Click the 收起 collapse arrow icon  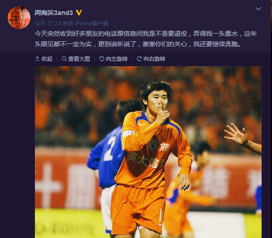coord(37,59)
